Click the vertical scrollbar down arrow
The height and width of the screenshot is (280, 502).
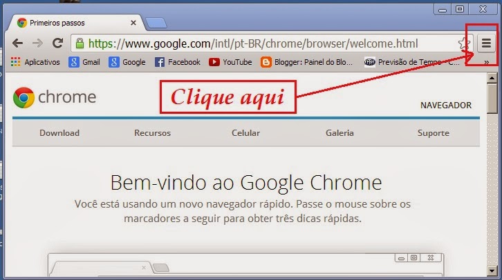(x=492, y=271)
